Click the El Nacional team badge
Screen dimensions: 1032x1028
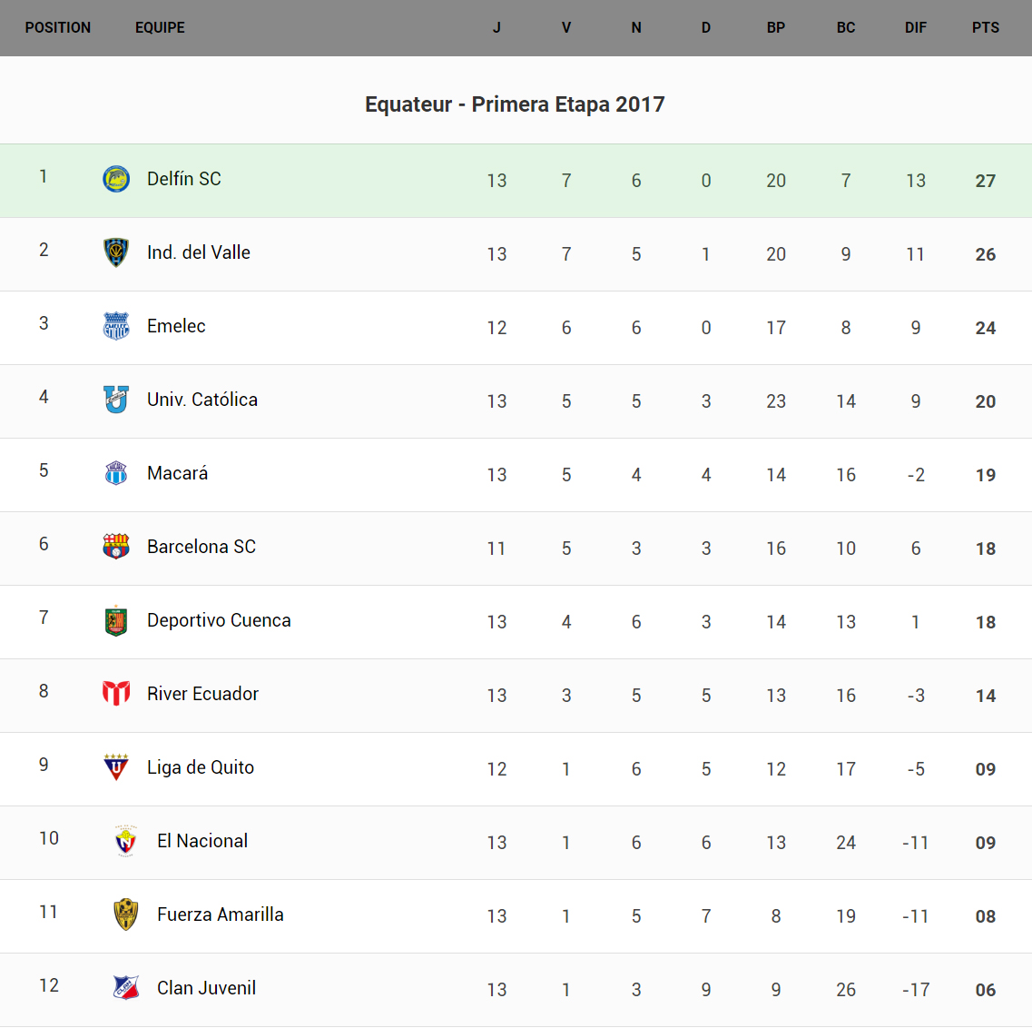(x=126, y=841)
